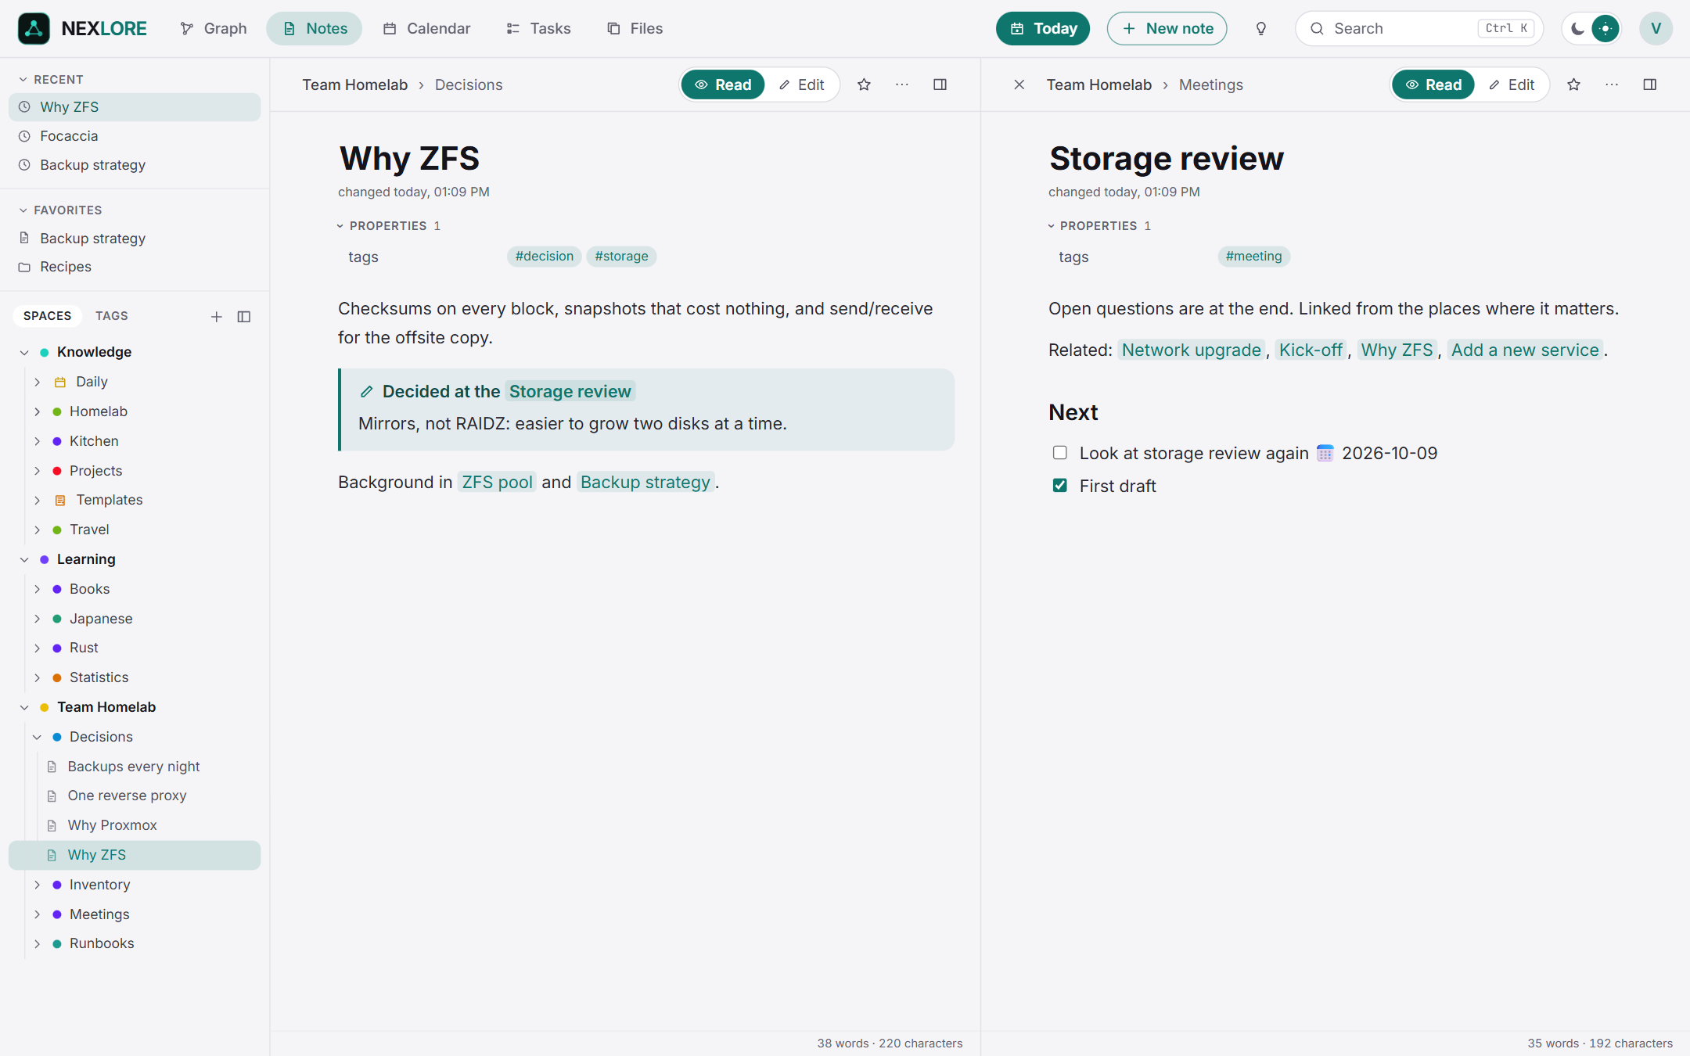Click the #meeting tag chip
1690x1056 pixels.
click(1253, 257)
